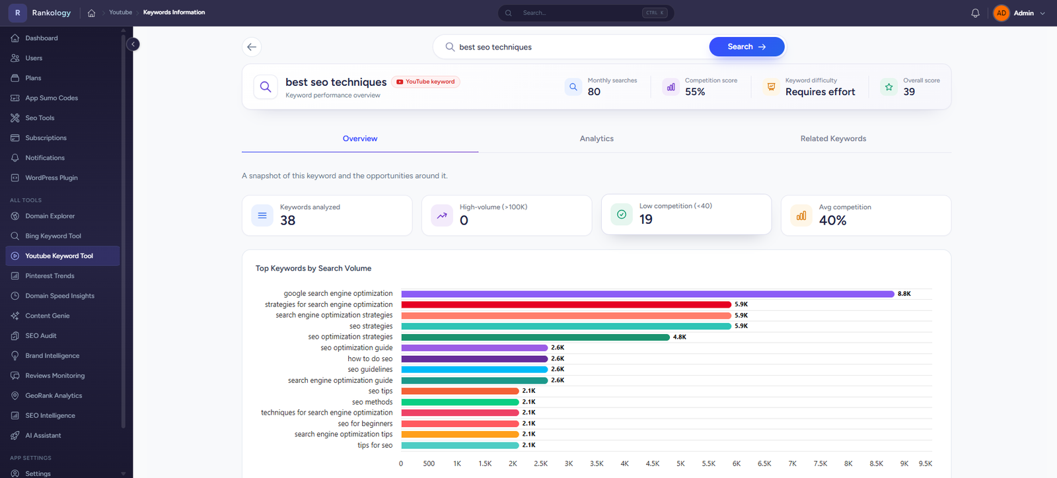Click the 'how to do seo' chart label
This screenshot has height=478, width=1057.
point(370,359)
